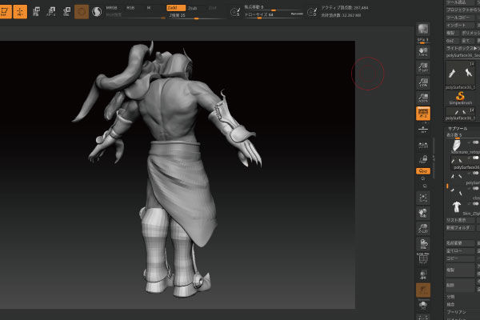Screen dimensions: 480x320
Task: Select the SimpleBrush tool
Action: tap(460, 98)
